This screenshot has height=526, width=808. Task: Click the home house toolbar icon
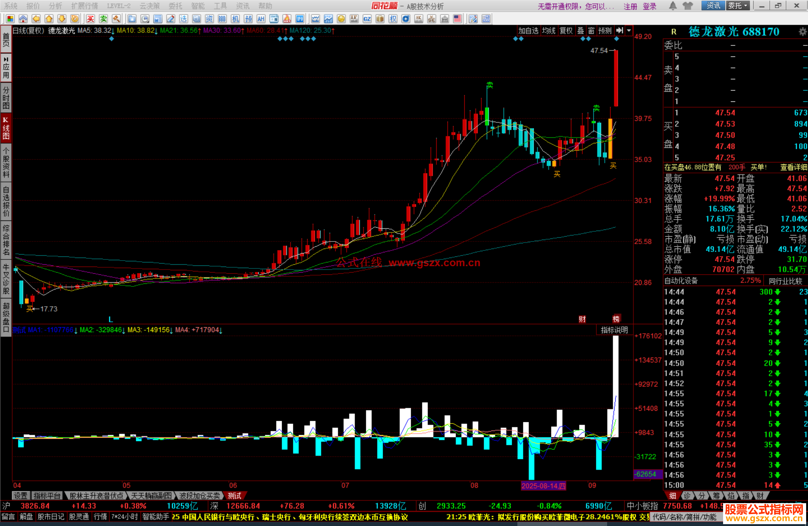[23, 19]
